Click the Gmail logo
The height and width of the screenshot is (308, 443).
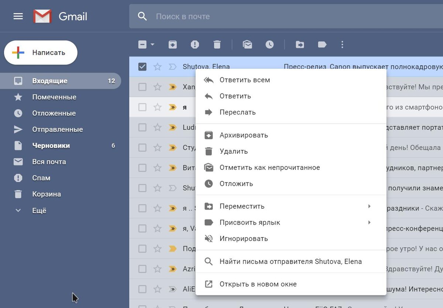60,16
